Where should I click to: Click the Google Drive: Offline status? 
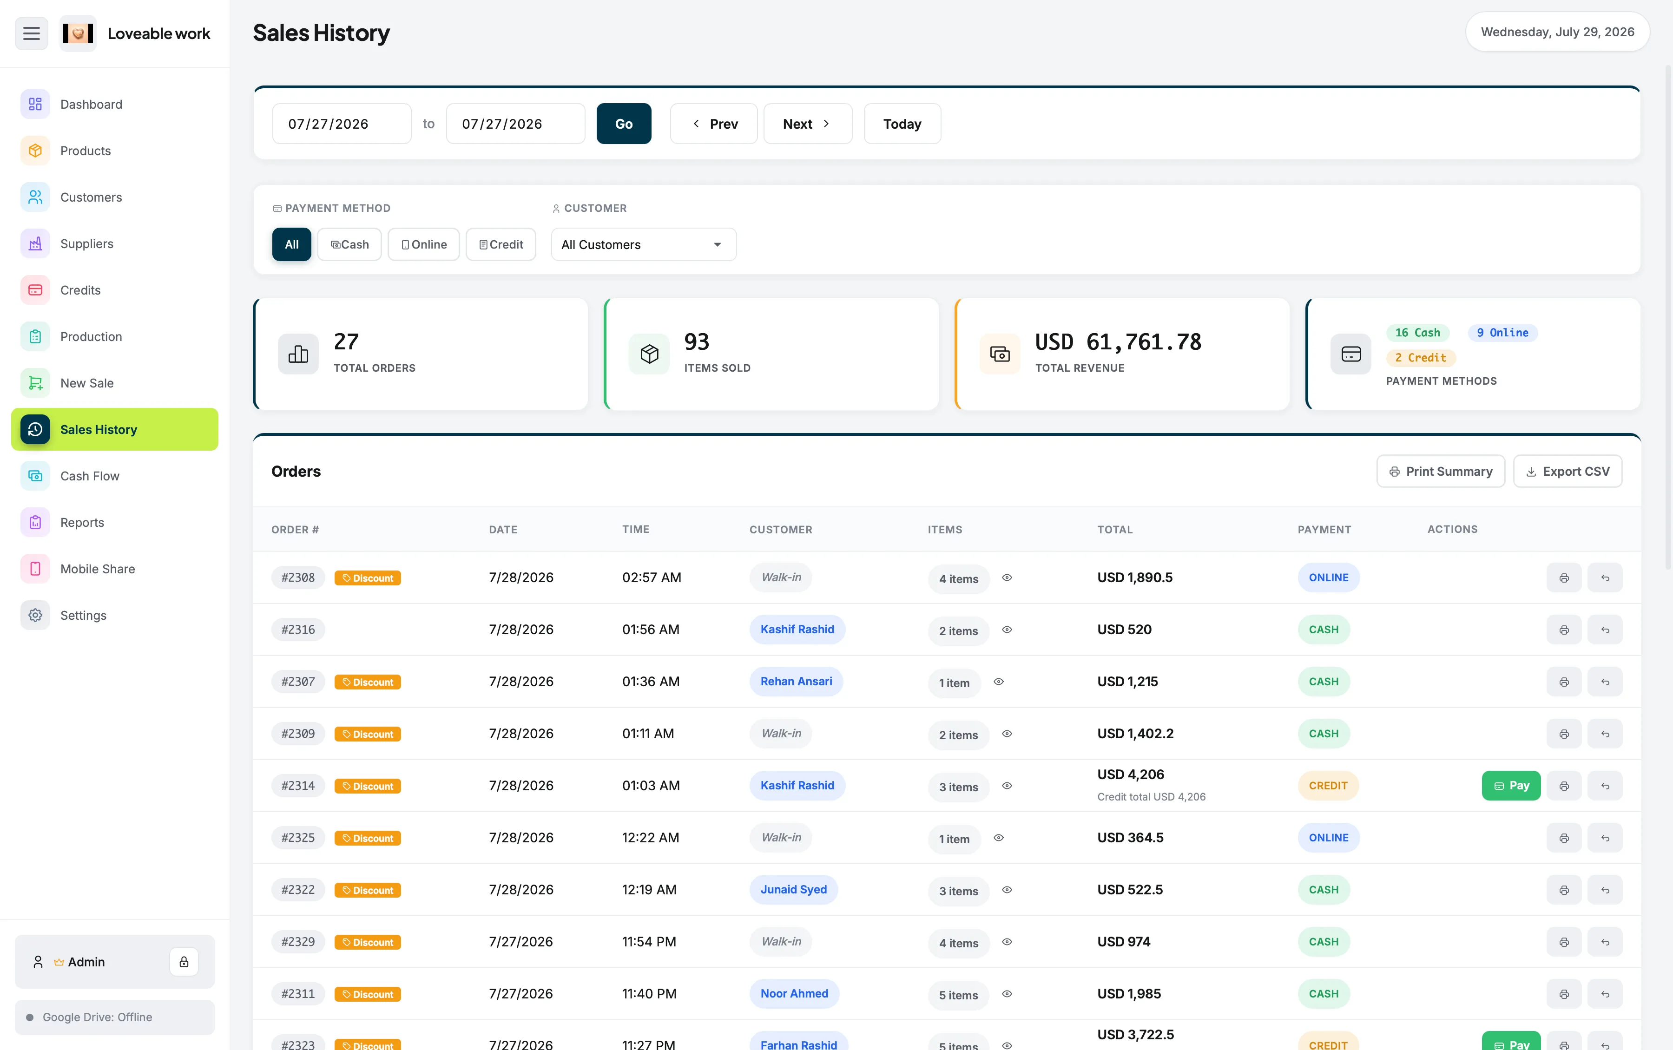tap(115, 1017)
